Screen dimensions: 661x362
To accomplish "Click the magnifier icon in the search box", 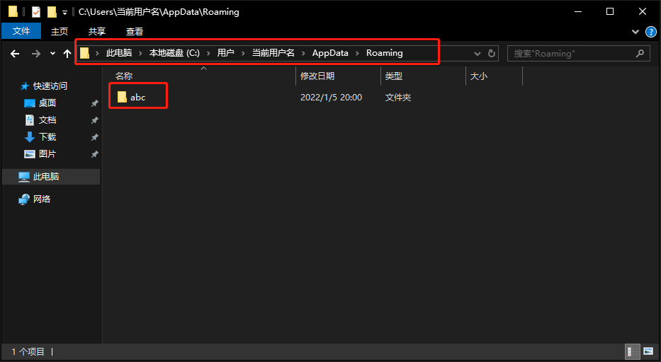I will click(640, 53).
